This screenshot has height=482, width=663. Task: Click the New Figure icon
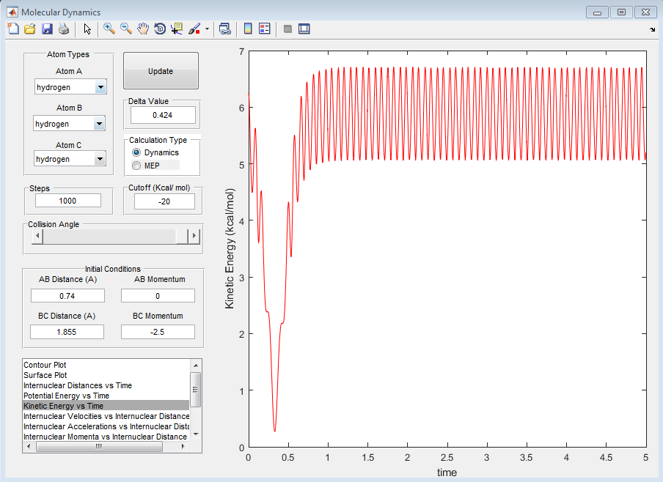coord(12,29)
